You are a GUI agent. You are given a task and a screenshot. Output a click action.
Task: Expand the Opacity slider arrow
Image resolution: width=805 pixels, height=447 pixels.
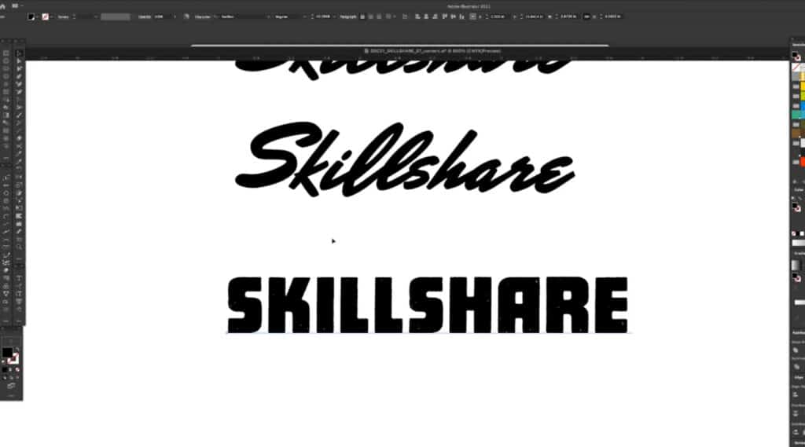click(x=175, y=17)
